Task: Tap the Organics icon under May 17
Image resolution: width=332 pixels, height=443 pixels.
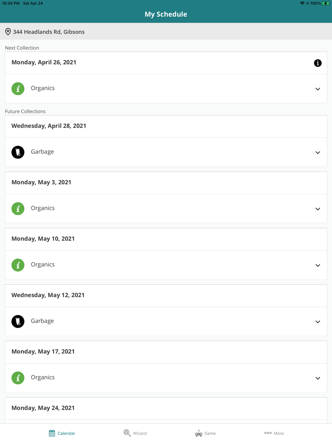Action: [x=18, y=378]
